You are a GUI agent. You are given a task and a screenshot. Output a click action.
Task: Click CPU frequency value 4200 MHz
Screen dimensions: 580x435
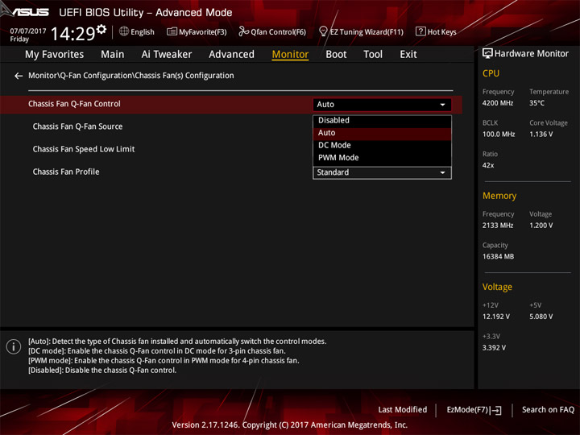pos(498,103)
